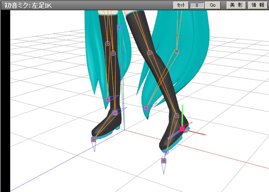This screenshot has width=269, height=192.
Task: Select the topmost square bone marker near the green line
Action: pos(119,27)
